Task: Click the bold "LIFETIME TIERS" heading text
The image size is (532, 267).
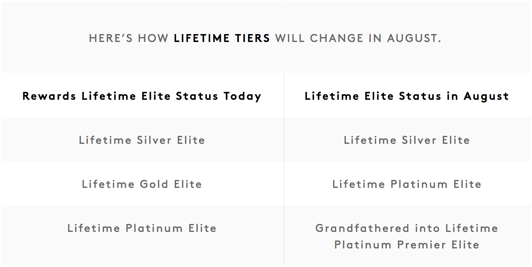Action: coord(222,38)
